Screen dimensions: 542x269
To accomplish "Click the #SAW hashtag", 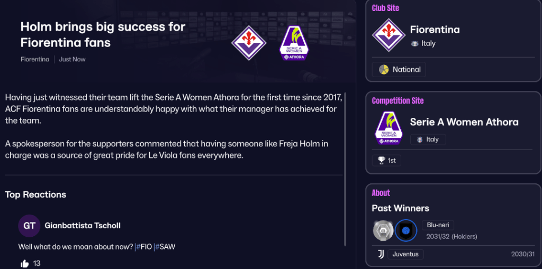I will coord(165,247).
